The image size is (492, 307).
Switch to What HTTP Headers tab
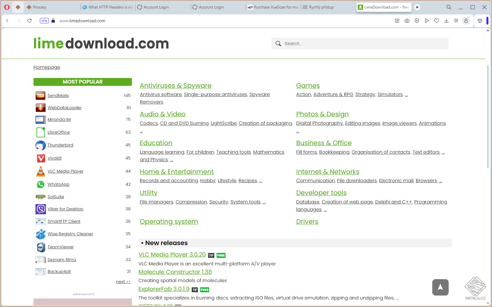click(108, 7)
